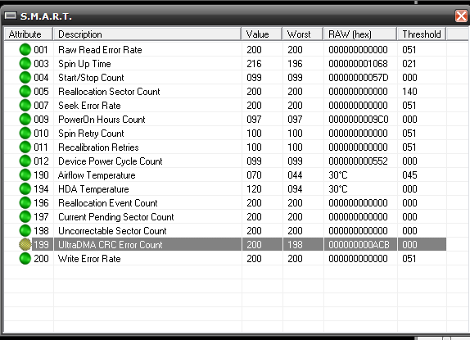The width and height of the screenshot is (470, 340).
Task: Click the green status icon for attribute 001
Action: point(25,50)
